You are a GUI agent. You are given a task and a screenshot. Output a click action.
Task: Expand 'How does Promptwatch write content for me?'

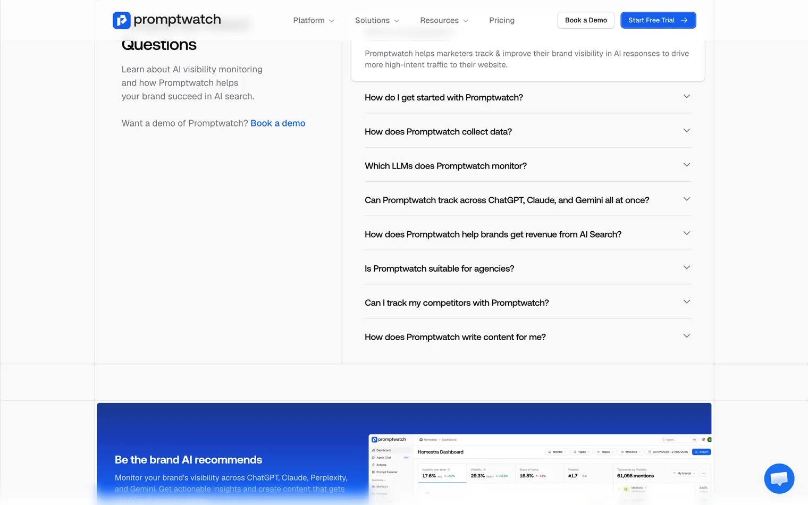coord(527,337)
